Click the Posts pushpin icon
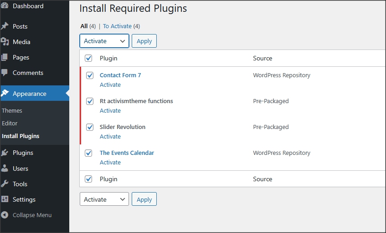Image resolution: width=386 pixels, height=233 pixels. pyautogui.click(x=5, y=26)
